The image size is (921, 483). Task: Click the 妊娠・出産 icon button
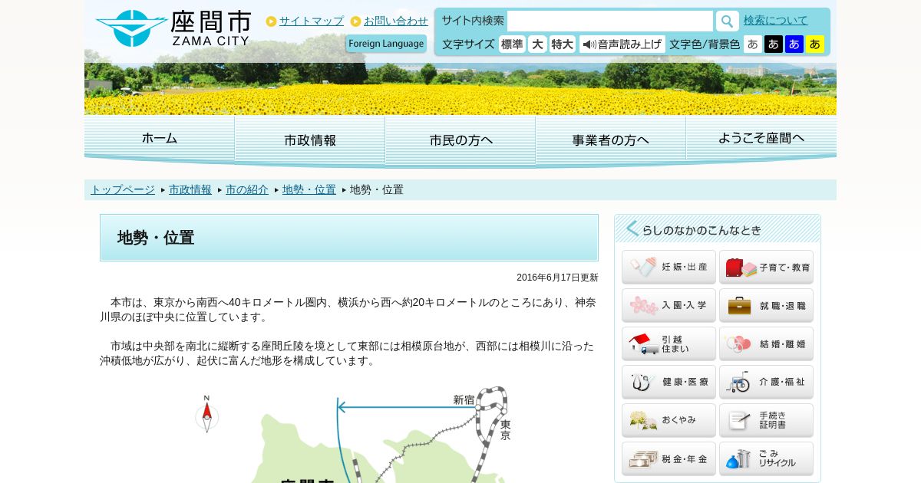click(x=668, y=267)
